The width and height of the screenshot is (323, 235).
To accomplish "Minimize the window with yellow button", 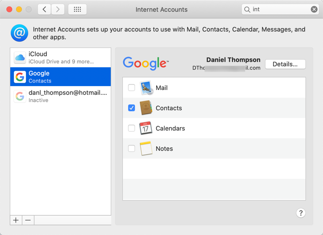I will tap(19, 9).
